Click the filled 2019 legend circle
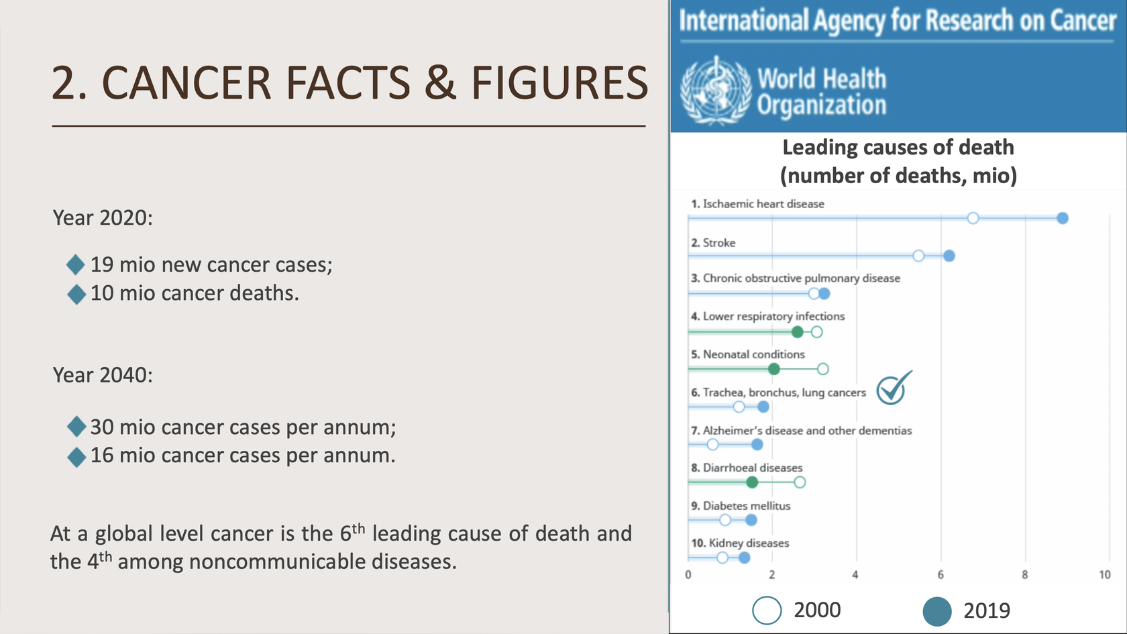Image resolution: width=1127 pixels, height=634 pixels. 937,611
